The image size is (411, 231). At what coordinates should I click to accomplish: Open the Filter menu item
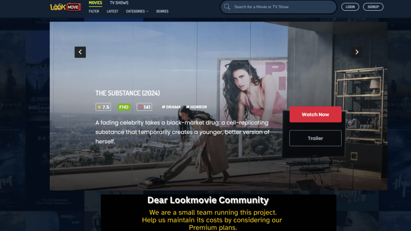[x=94, y=11]
